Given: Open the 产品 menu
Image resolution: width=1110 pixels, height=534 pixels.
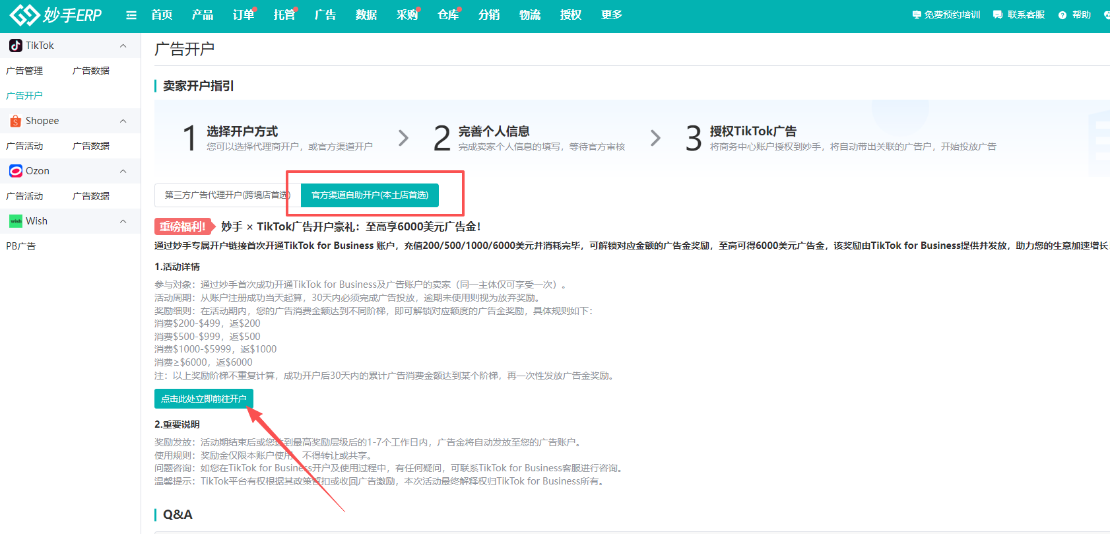Looking at the screenshot, I should point(203,15).
